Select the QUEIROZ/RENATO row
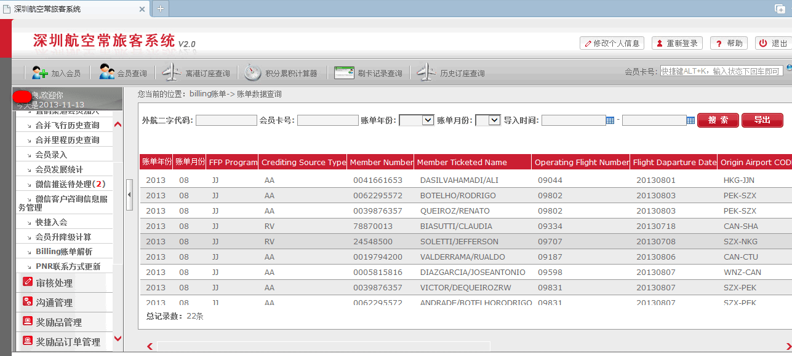This screenshot has width=792, height=356. (x=466, y=211)
